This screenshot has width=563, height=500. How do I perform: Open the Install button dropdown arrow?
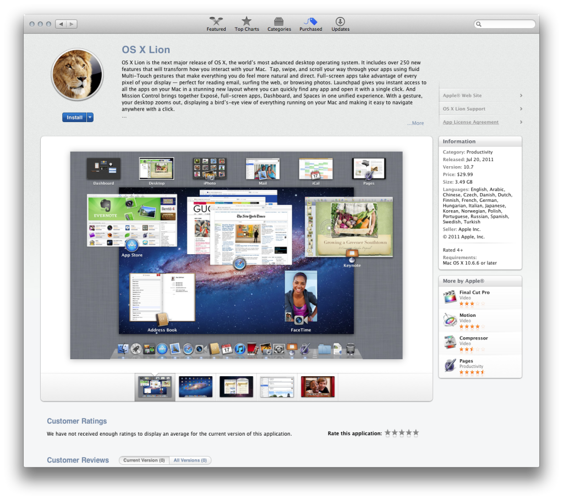[x=90, y=117]
